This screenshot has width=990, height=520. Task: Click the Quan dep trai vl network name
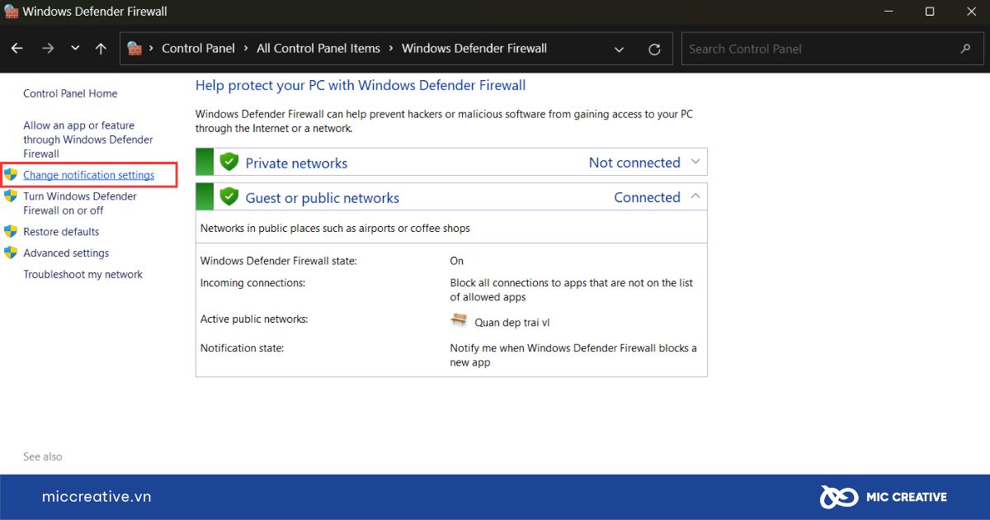tap(511, 323)
